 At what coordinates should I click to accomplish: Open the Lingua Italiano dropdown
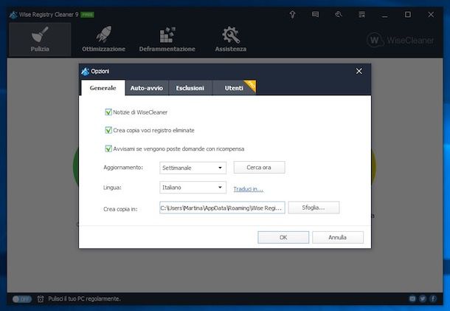point(193,188)
